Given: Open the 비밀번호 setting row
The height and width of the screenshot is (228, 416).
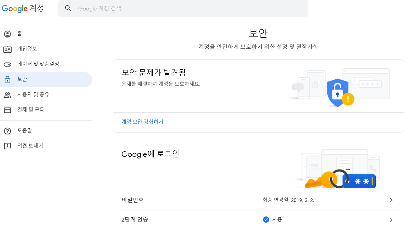Looking at the screenshot, I should (x=258, y=200).
